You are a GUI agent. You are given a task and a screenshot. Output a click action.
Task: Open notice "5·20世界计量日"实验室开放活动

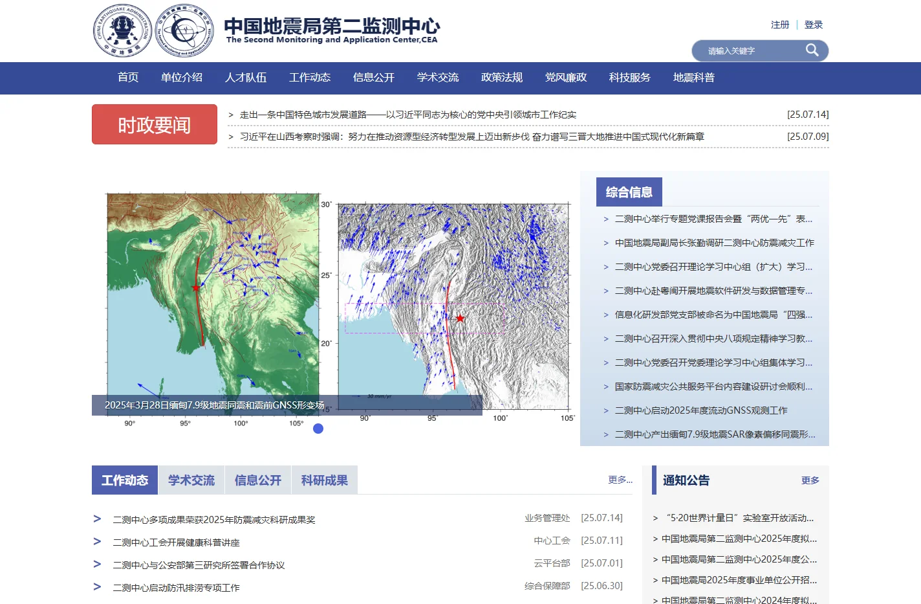click(x=739, y=518)
